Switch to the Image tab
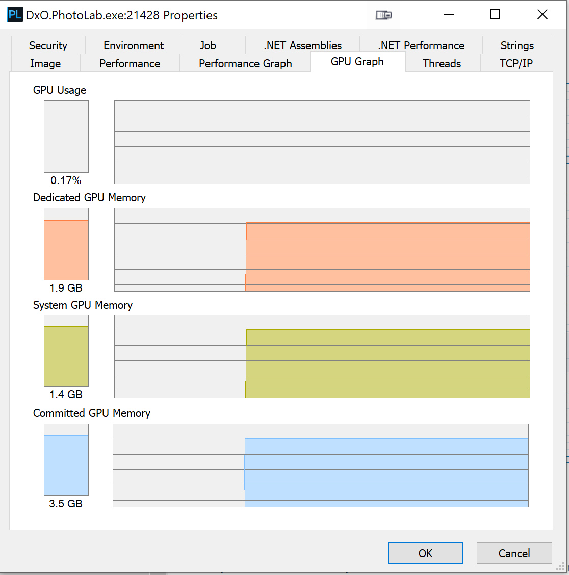The width and height of the screenshot is (569, 575). pos(45,63)
